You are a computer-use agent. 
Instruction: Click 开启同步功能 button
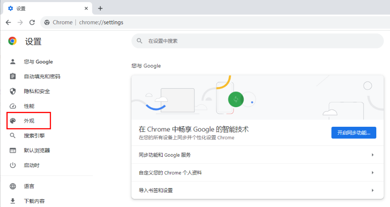tap(354, 133)
